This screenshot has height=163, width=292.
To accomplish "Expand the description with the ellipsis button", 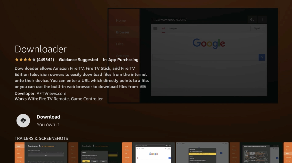I will 143,87.
